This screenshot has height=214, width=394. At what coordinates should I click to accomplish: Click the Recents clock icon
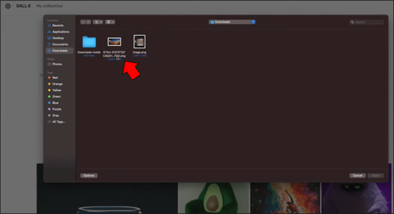49,25
